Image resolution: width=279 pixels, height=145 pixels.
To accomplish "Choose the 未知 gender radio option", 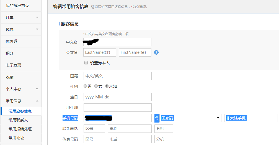I will click(107, 86).
